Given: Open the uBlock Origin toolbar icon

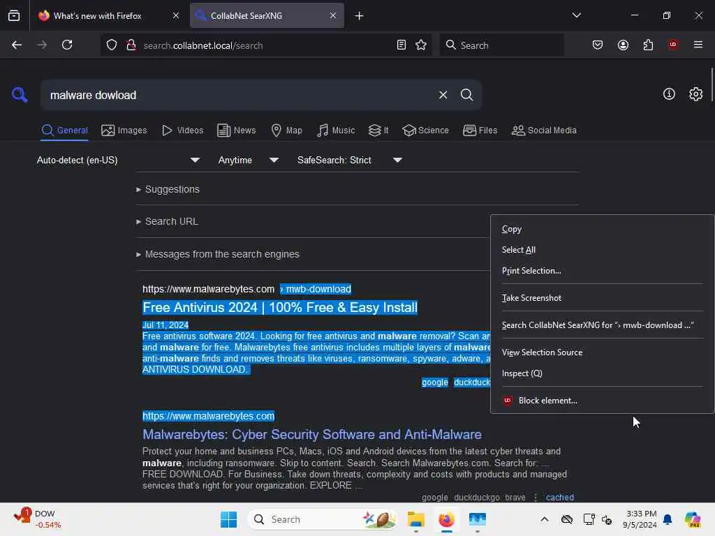Looking at the screenshot, I should 673,45.
